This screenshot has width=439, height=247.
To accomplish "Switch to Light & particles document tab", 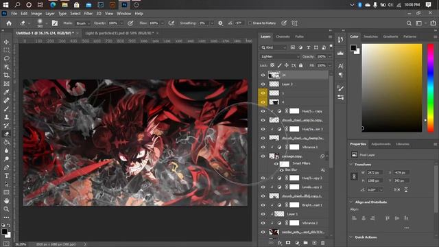I will (x=119, y=33).
